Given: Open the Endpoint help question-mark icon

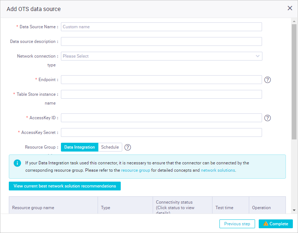Looking at the screenshot, I should 268,80.
